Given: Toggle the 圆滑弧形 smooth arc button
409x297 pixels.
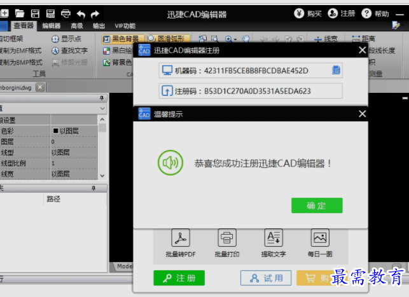Looking at the screenshot, I should click(169, 39).
